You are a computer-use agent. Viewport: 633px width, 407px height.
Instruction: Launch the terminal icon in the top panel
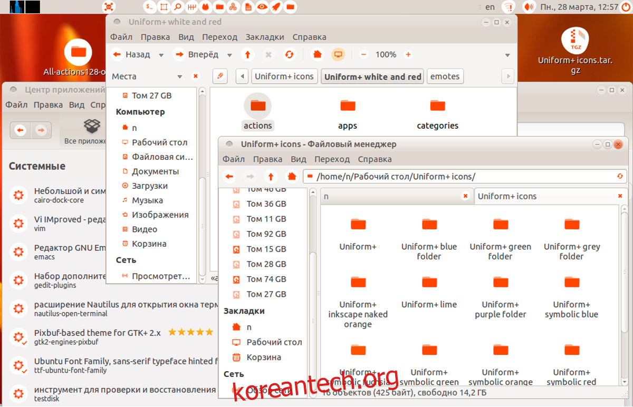(150, 7)
